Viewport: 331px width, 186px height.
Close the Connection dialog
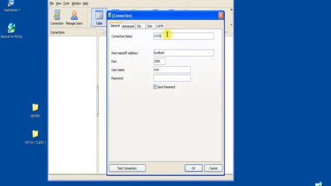coord(221,16)
